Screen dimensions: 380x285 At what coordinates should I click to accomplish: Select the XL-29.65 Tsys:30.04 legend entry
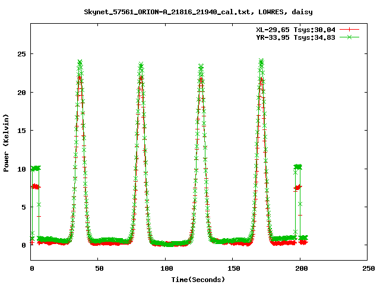(x=296, y=30)
